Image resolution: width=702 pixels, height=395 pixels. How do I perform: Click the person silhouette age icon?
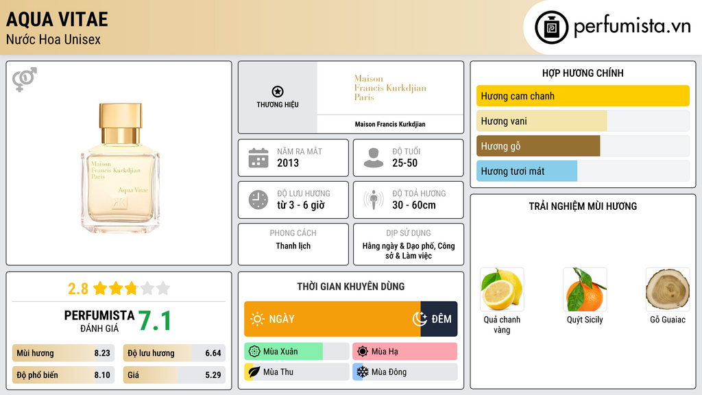point(373,158)
